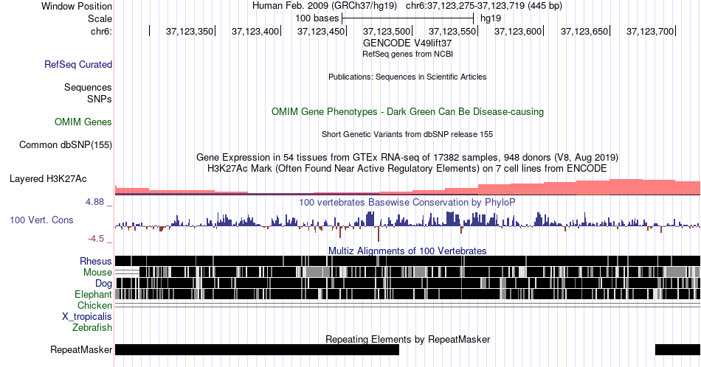The image size is (701, 367).
Task: Click the 37,123,700 ruler position
Action: tap(650, 32)
